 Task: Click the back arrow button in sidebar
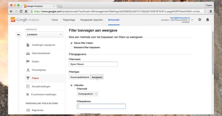[x=18, y=35]
